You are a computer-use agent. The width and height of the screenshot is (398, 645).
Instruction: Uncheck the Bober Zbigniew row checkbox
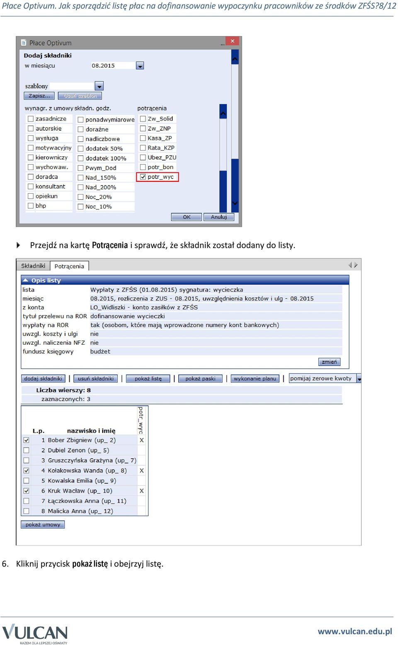coord(27,440)
